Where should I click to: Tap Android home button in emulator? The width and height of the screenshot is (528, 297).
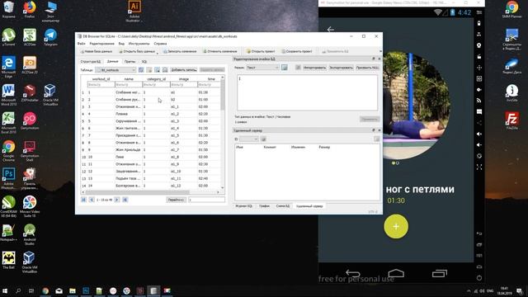coord(396,273)
